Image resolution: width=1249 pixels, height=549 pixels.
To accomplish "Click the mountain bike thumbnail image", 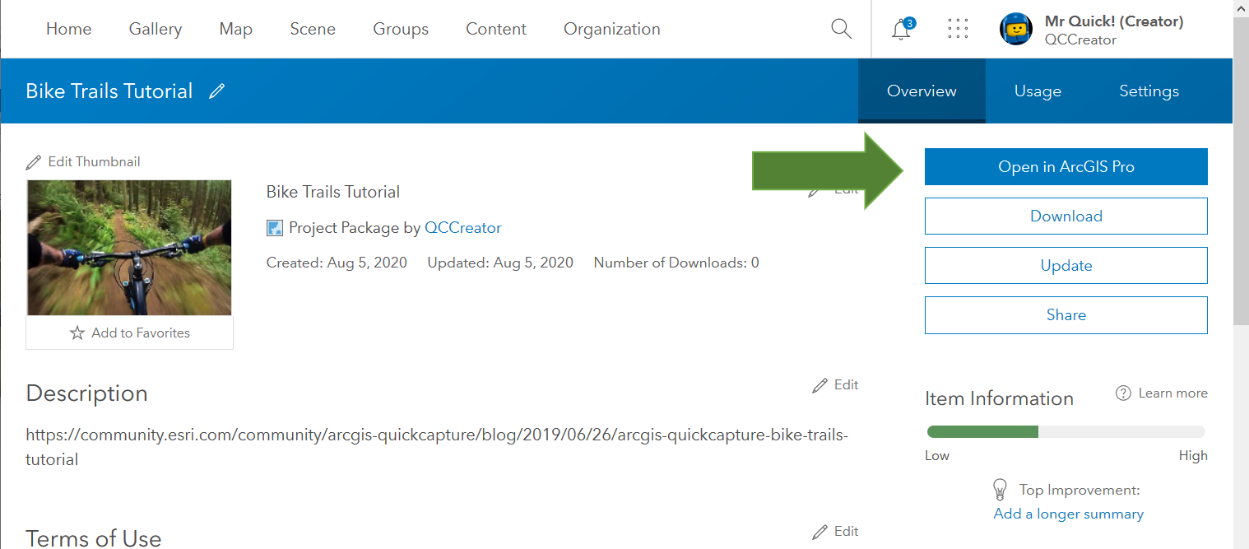I will [129, 248].
